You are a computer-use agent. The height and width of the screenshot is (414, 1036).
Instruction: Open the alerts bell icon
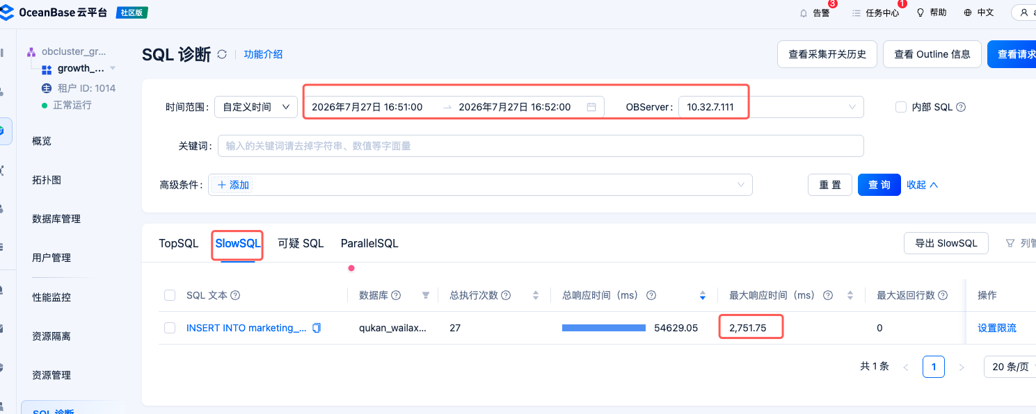pyautogui.click(x=804, y=13)
